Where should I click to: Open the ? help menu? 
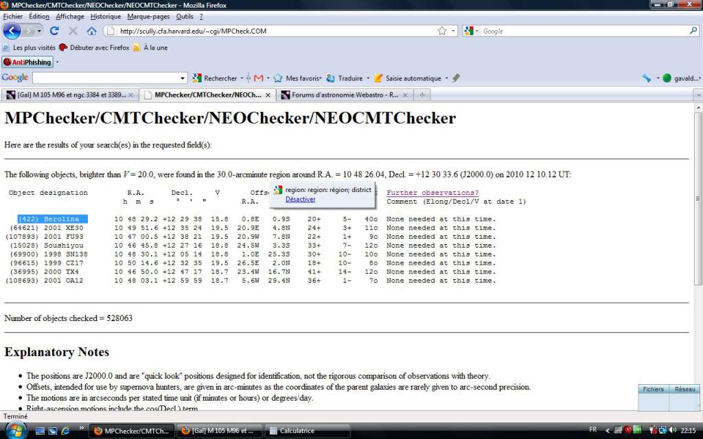[201, 16]
